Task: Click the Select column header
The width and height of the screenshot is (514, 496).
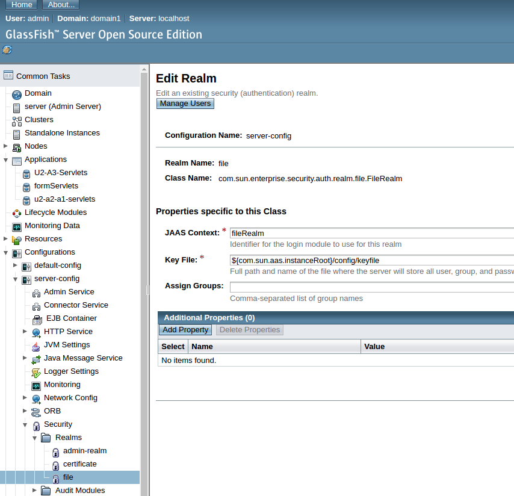Action: coord(173,347)
